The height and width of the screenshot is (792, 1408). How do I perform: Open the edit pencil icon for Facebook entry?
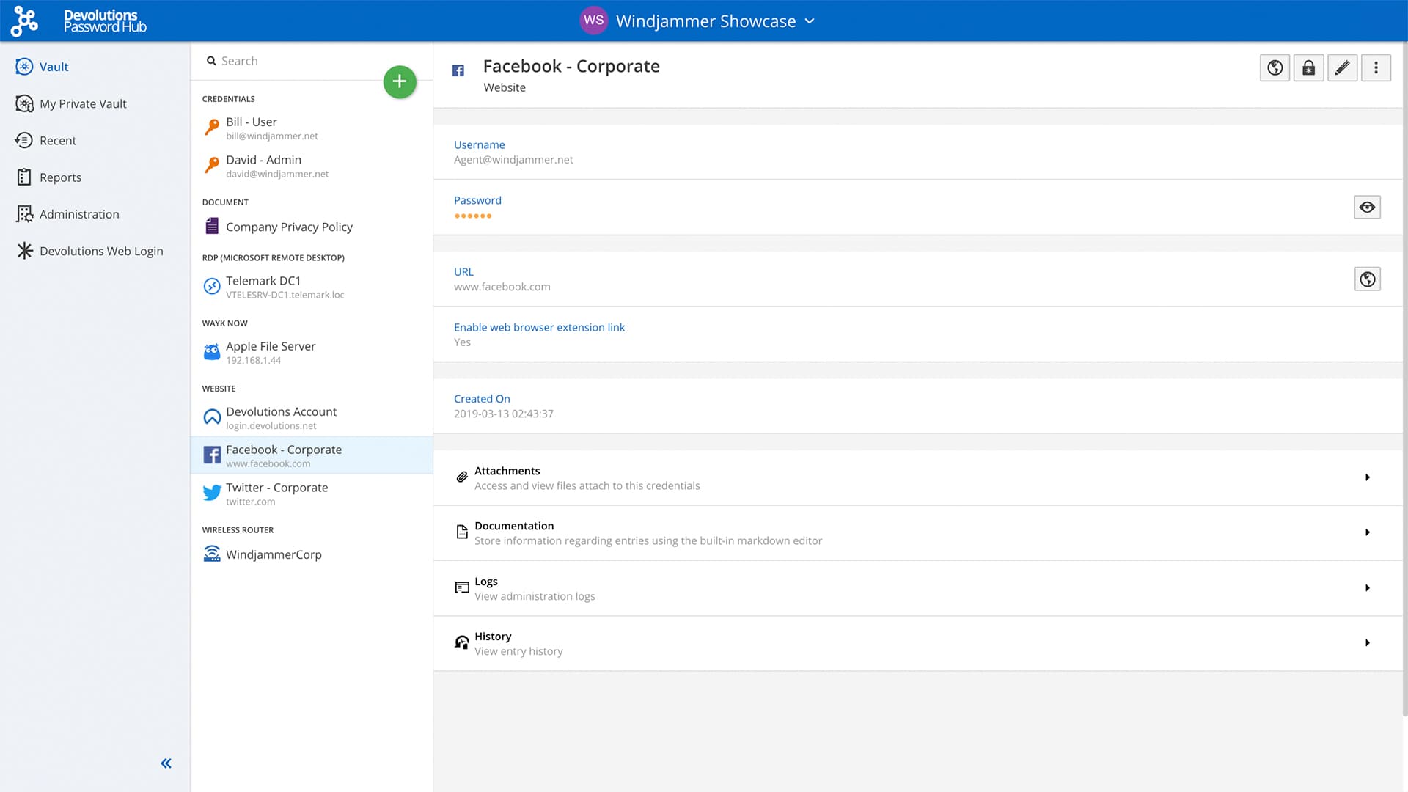coord(1342,68)
